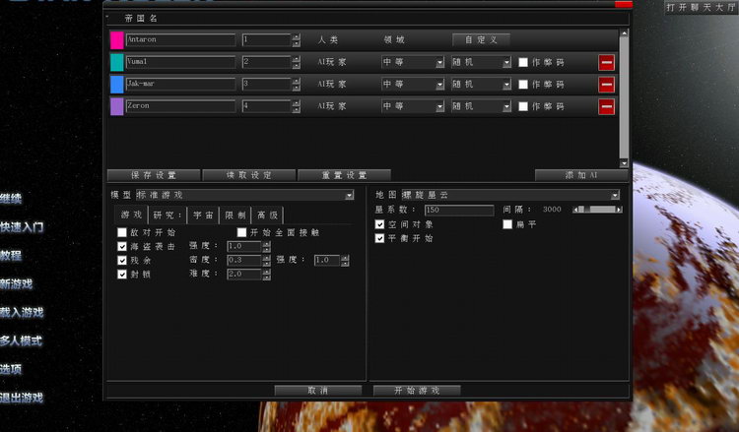The image size is (739, 432).
Task: Open 地图 螺旋星云 dropdown
Action: pos(510,195)
